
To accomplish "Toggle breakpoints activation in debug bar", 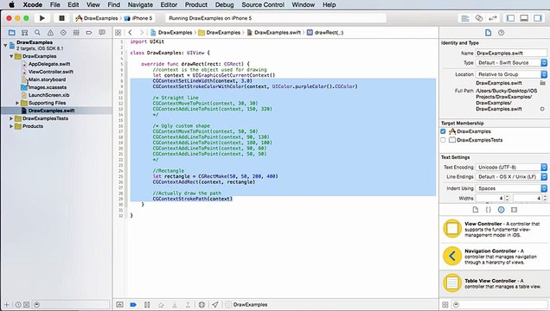I will pyautogui.click(x=133, y=305).
